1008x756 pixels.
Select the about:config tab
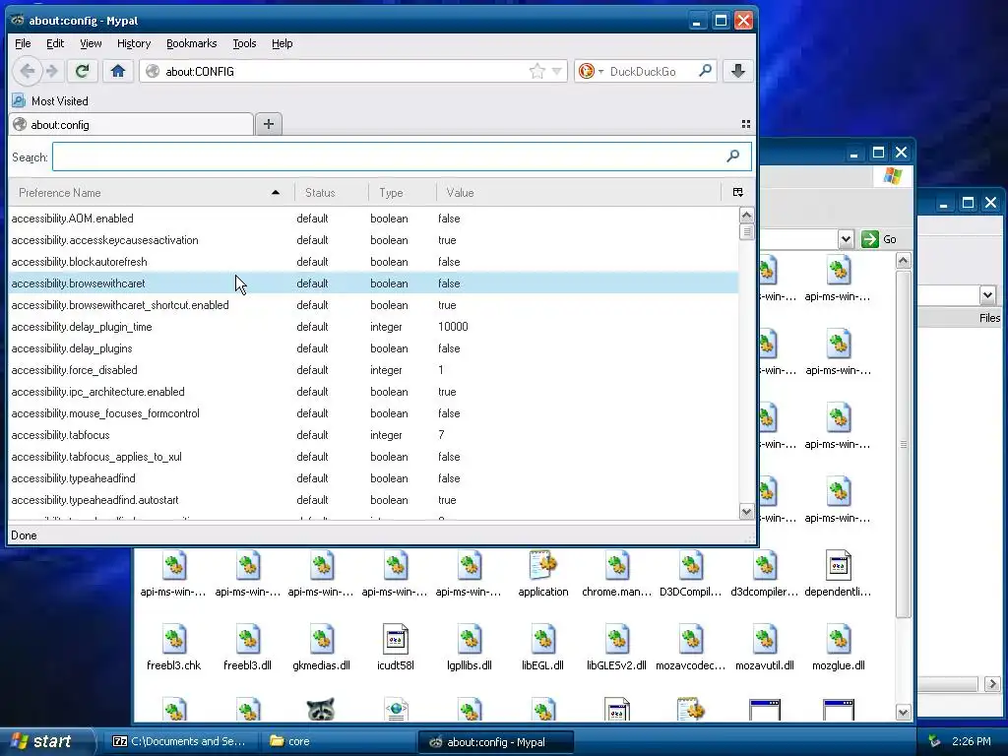point(131,125)
